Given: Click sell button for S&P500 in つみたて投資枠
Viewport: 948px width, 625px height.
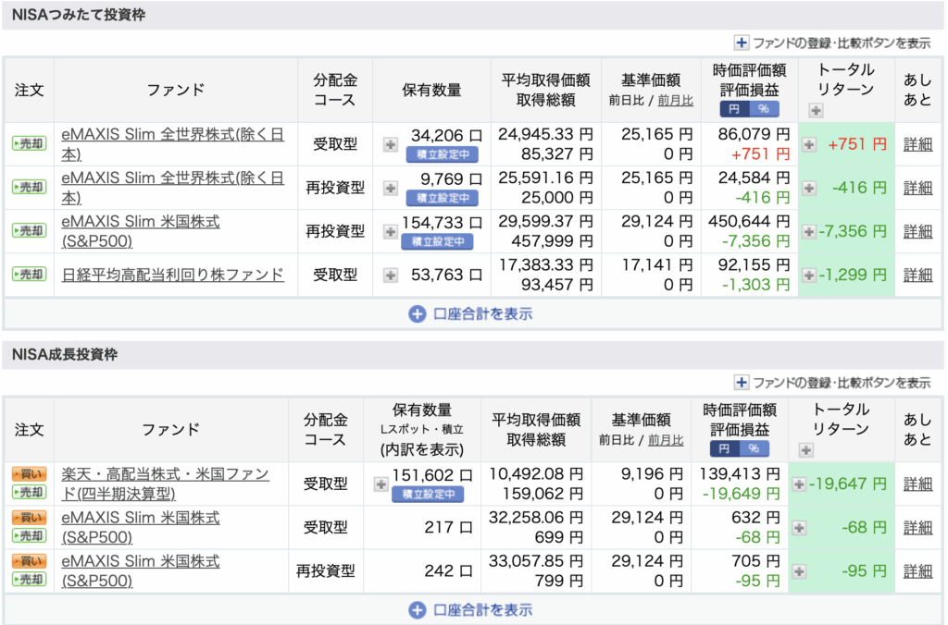Looking at the screenshot, I should (29, 230).
